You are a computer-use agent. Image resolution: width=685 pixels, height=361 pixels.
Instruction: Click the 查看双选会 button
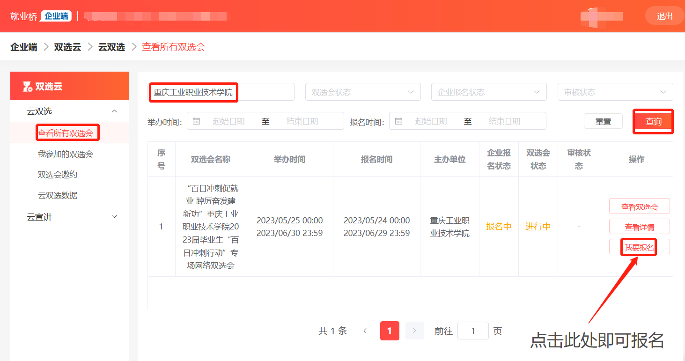[x=640, y=206]
